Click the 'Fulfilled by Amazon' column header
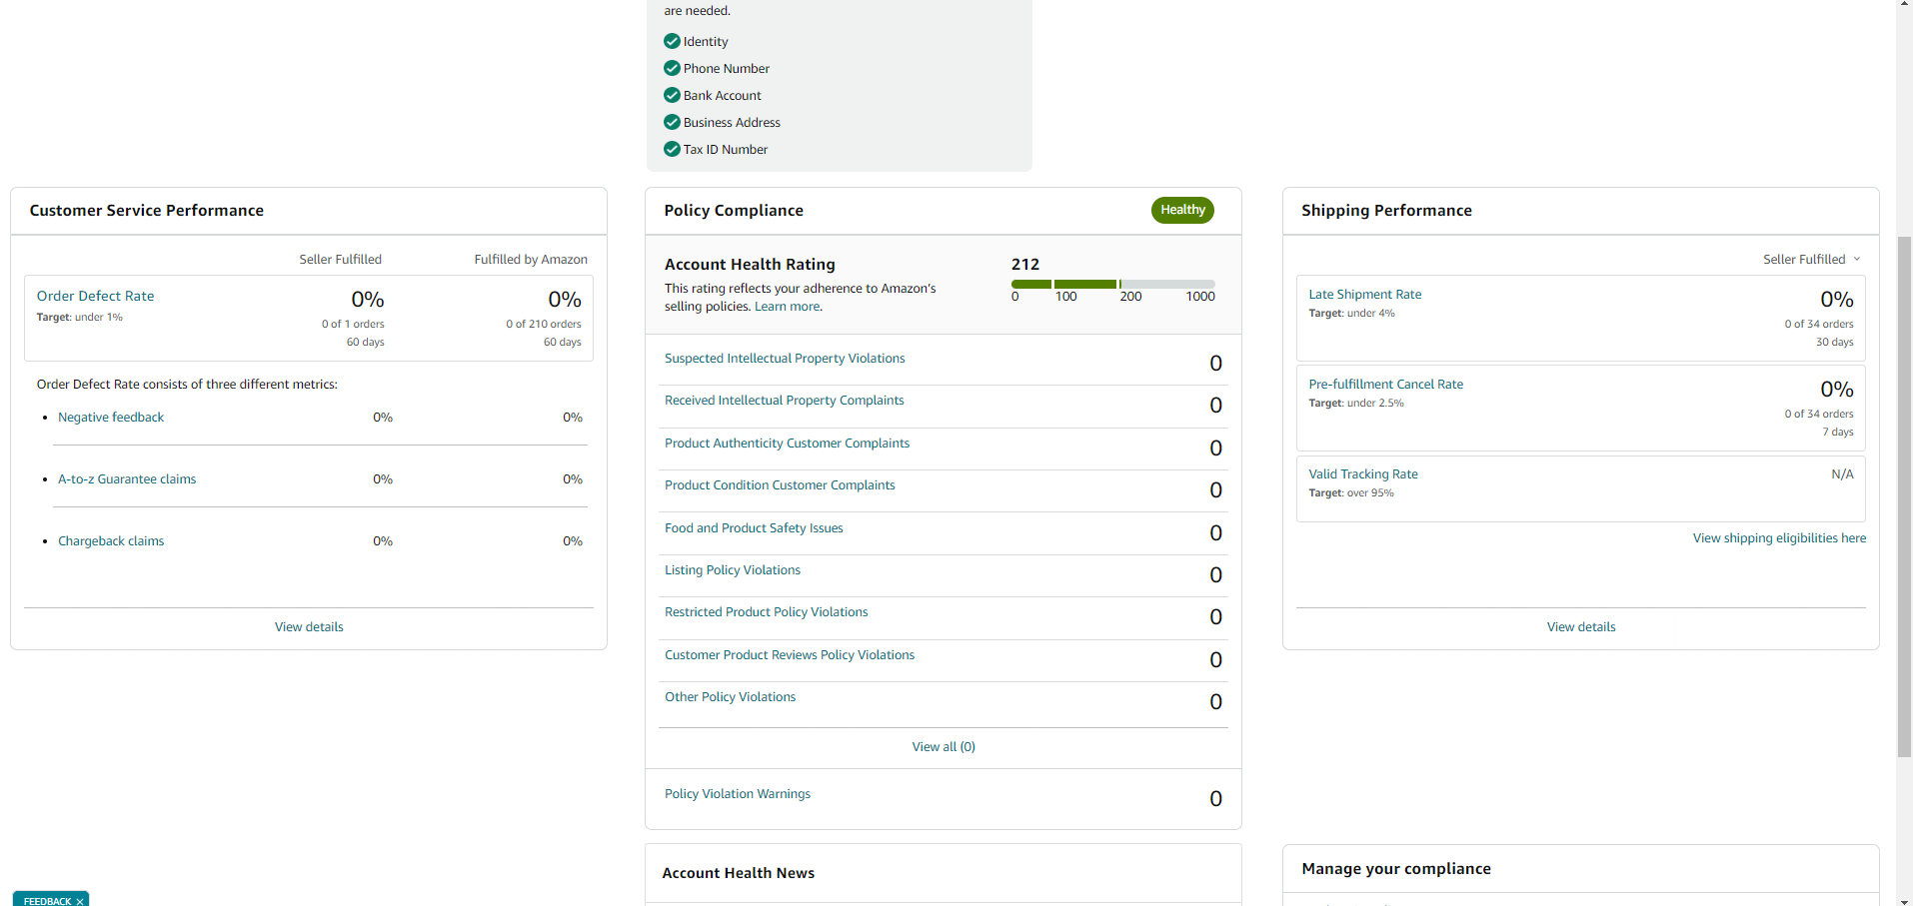The image size is (1913, 906). tap(531, 259)
